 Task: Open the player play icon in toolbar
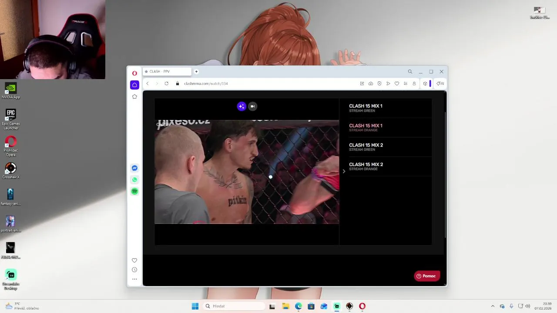[x=388, y=83]
